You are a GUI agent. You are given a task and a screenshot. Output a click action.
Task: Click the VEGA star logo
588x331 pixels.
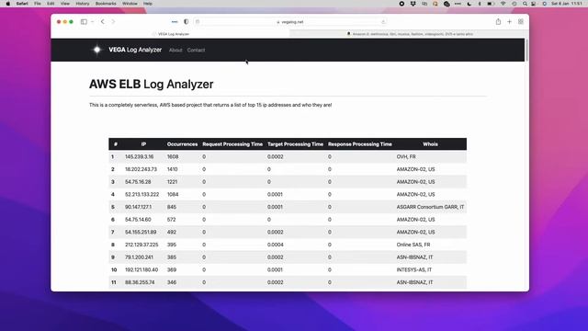pos(97,50)
